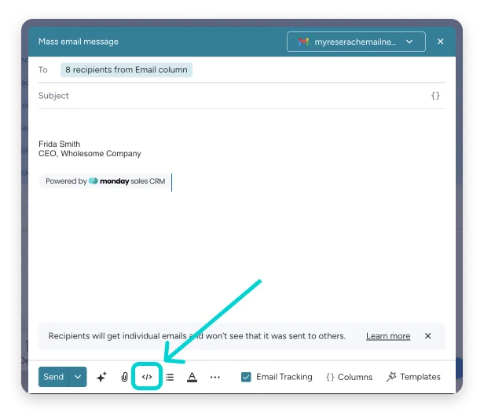
Task: Select the 8 recipients from Email column chip
Action: click(126, 70)
